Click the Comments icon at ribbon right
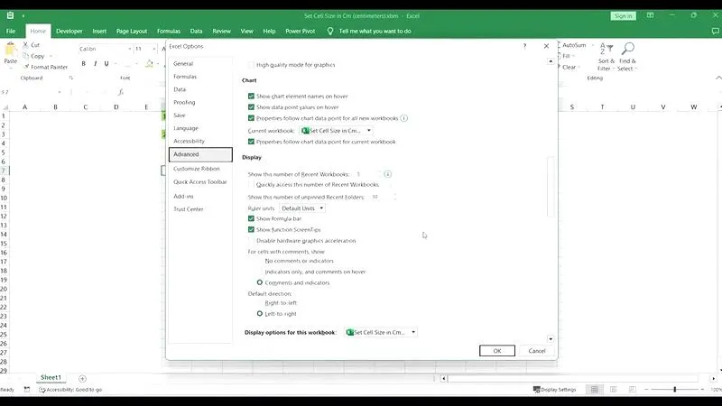722x406 pixels. tap(715, 31)
